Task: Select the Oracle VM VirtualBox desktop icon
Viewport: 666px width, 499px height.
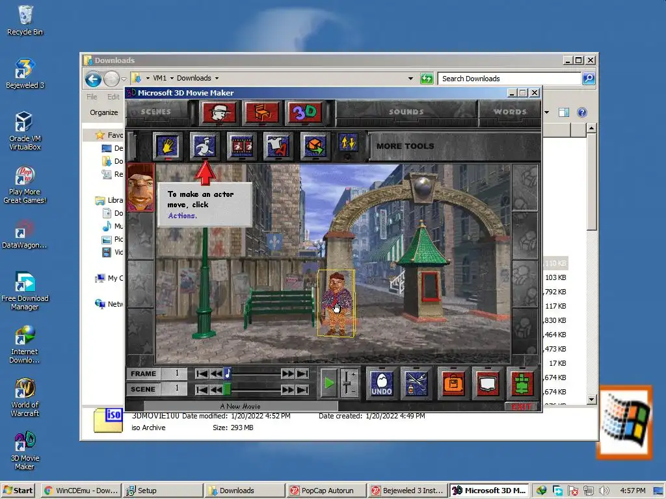Action: tap(25, 131)
